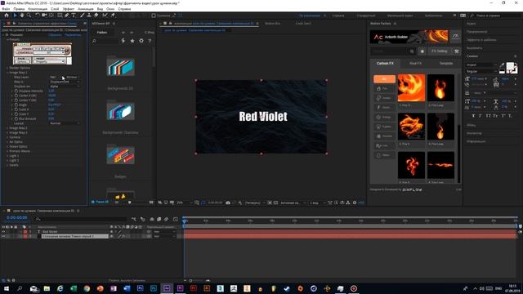
Task: Expand the Camera group
Action: click(7, 137)
